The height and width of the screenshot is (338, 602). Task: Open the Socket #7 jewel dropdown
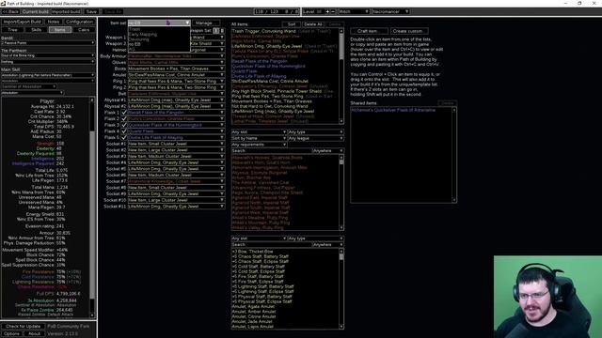point(176,181)
